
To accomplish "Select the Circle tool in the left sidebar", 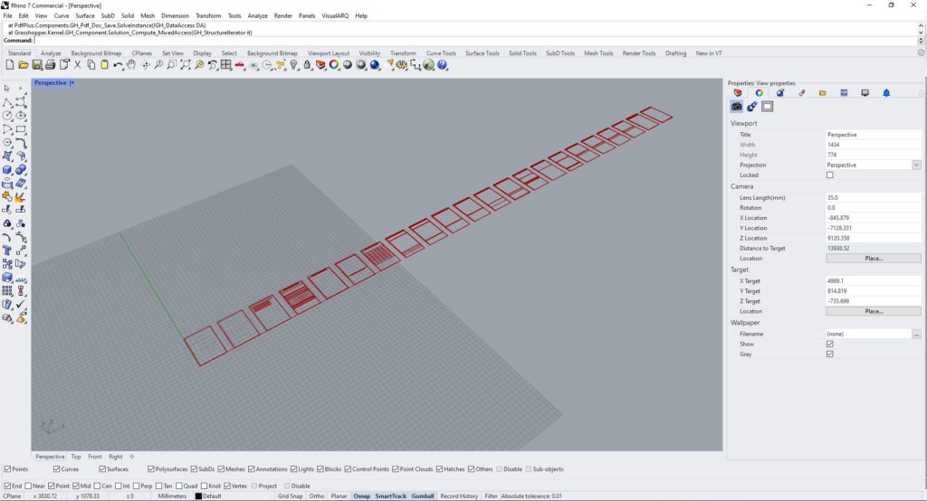I will pyautogui.click(x=7, y=116).
